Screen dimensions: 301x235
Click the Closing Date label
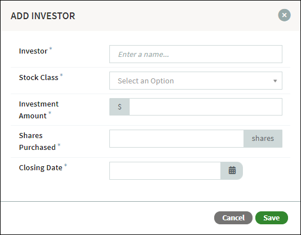tap(41, 168)
